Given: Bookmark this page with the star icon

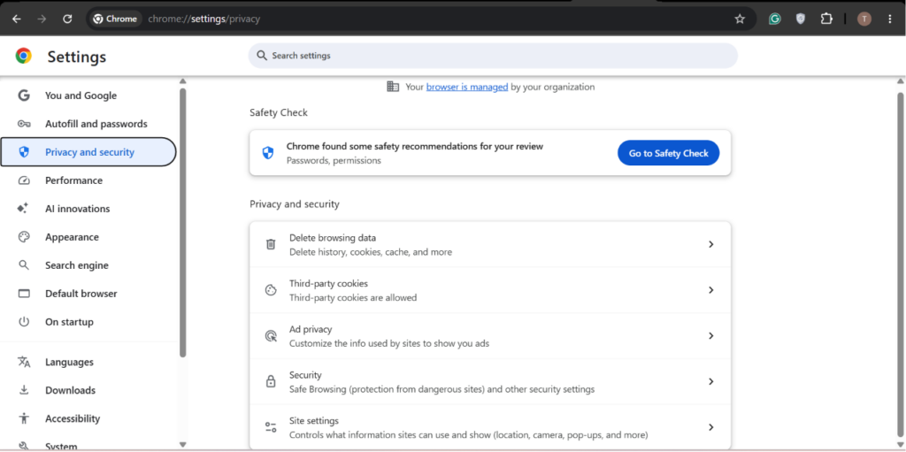Looking at the screenshot, I should pyautogui.click(x=740, y=19).
